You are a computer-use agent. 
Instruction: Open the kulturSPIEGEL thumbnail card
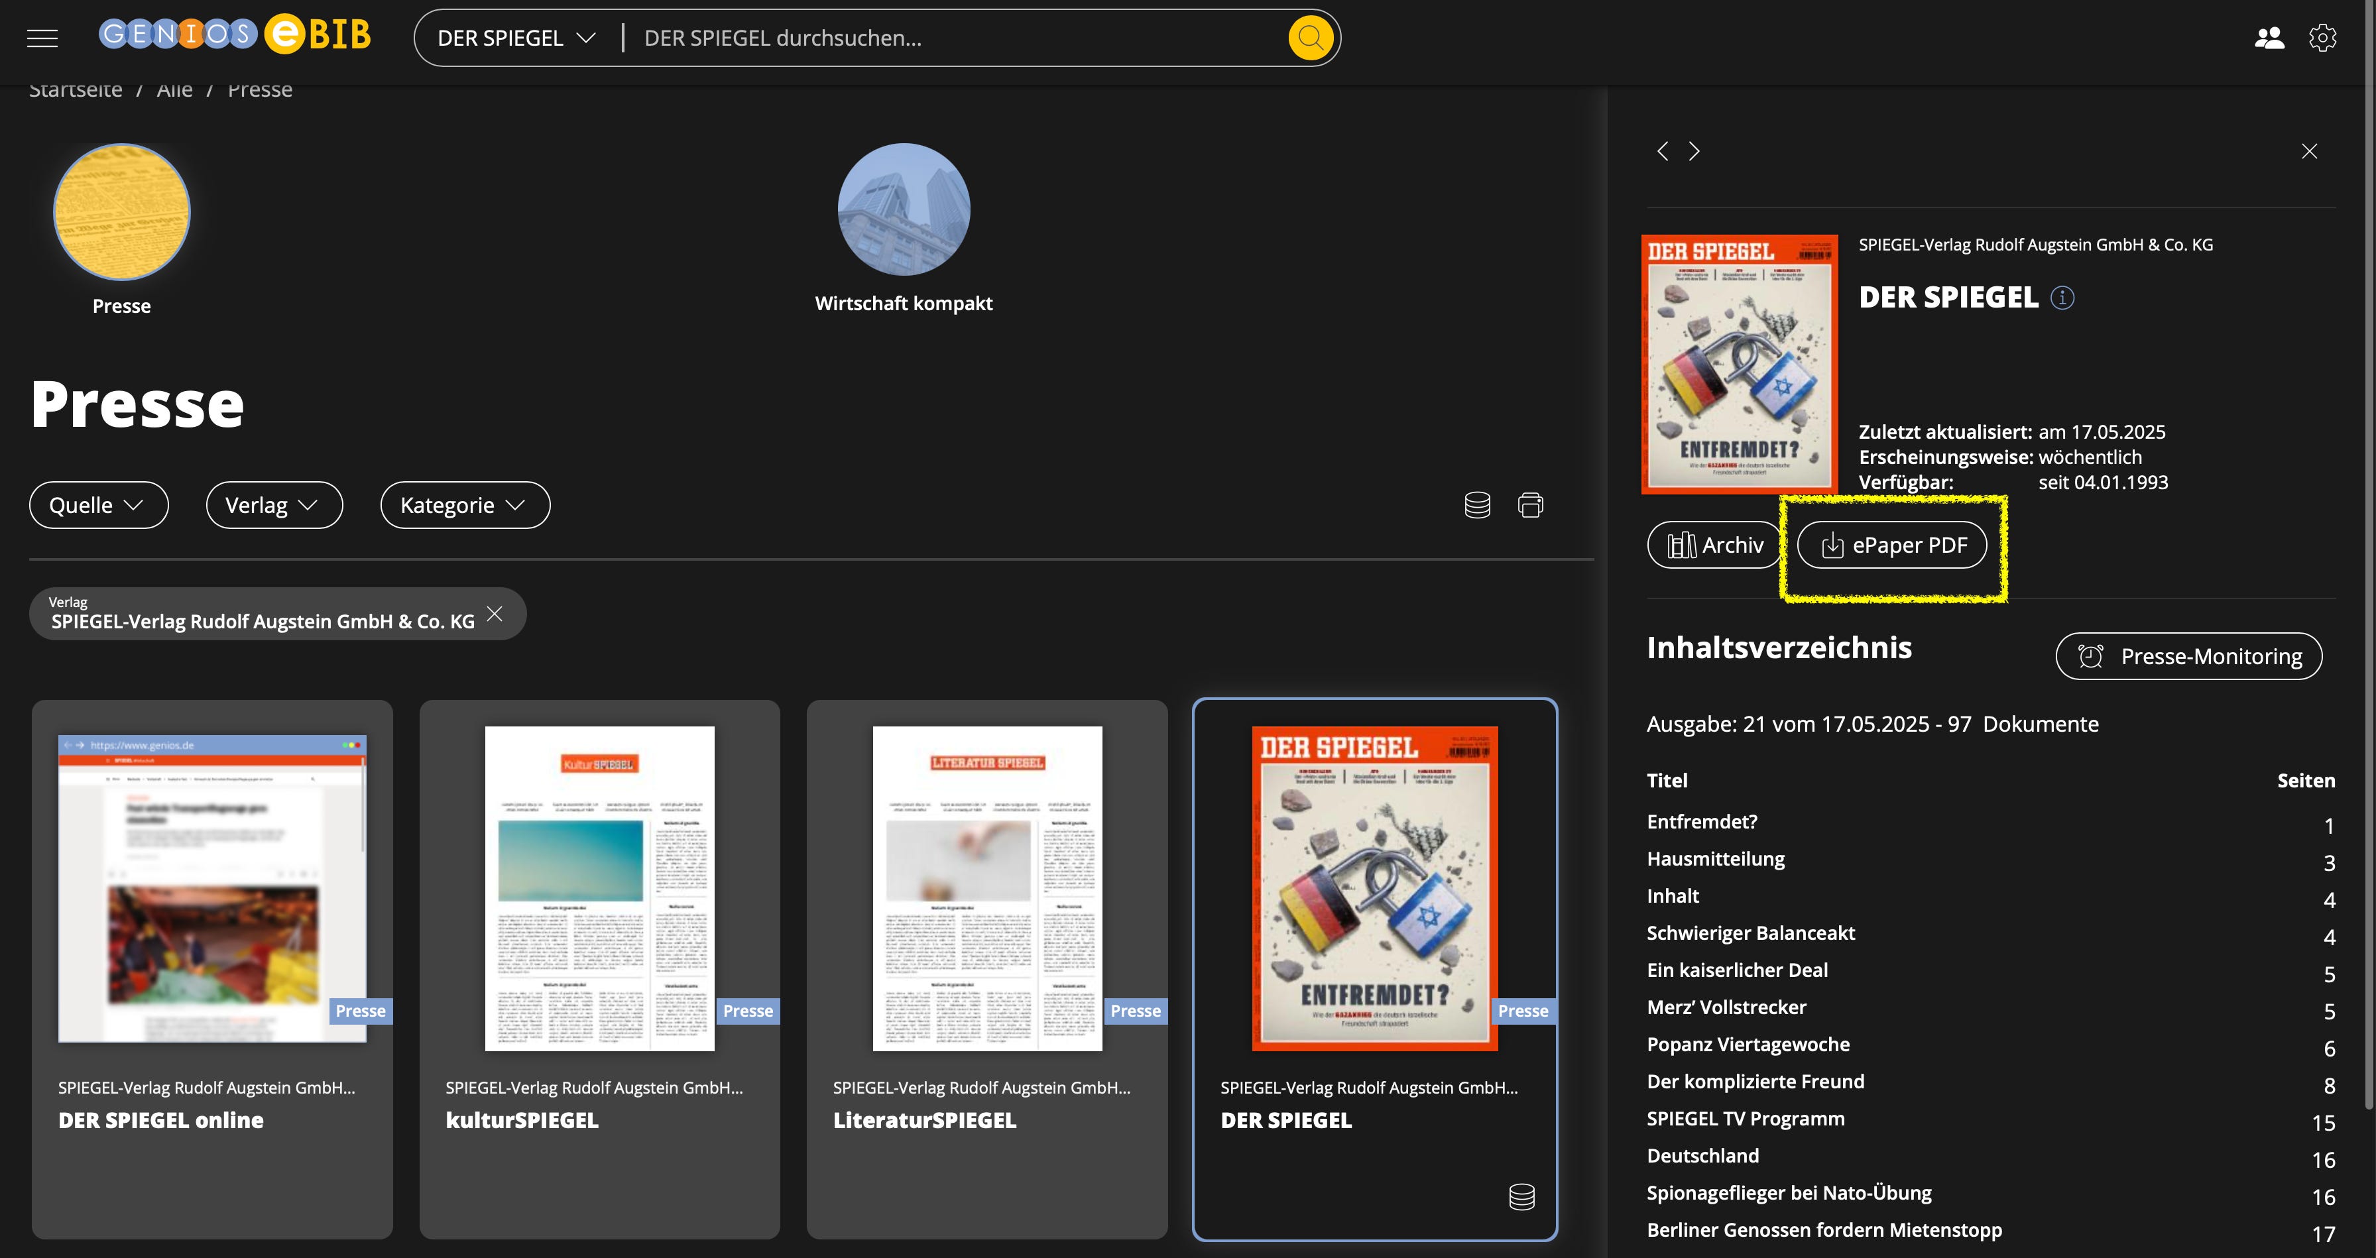599,888
